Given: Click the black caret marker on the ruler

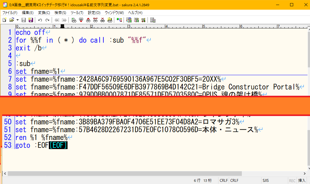Looking at the screenshot, I should (62, 26).
